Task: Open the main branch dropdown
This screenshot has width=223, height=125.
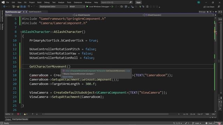Action: tap(197, 123)
